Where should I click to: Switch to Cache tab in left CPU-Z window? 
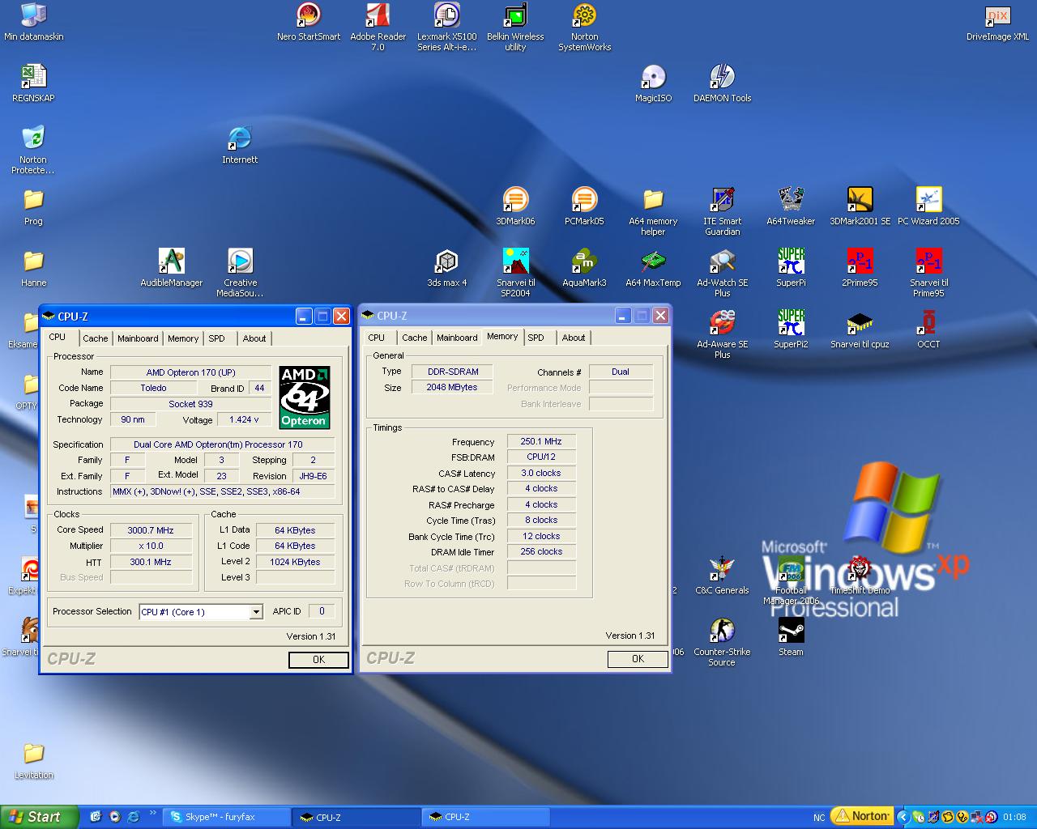[x=95, y=338]
